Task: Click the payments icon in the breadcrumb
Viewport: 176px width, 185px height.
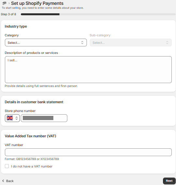Action: (4, 3)
